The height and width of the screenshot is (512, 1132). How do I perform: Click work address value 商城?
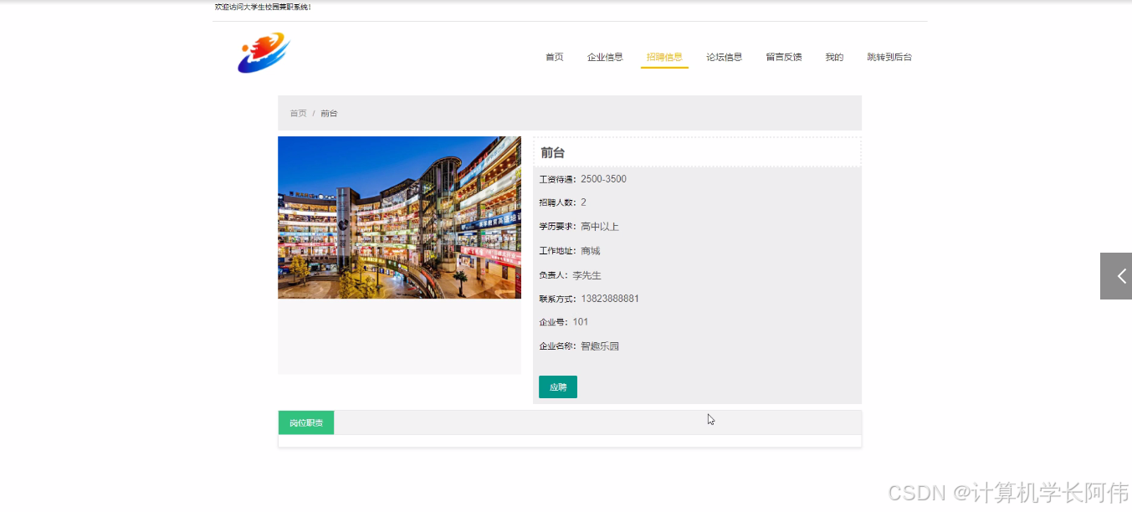(x=591, y=251)
